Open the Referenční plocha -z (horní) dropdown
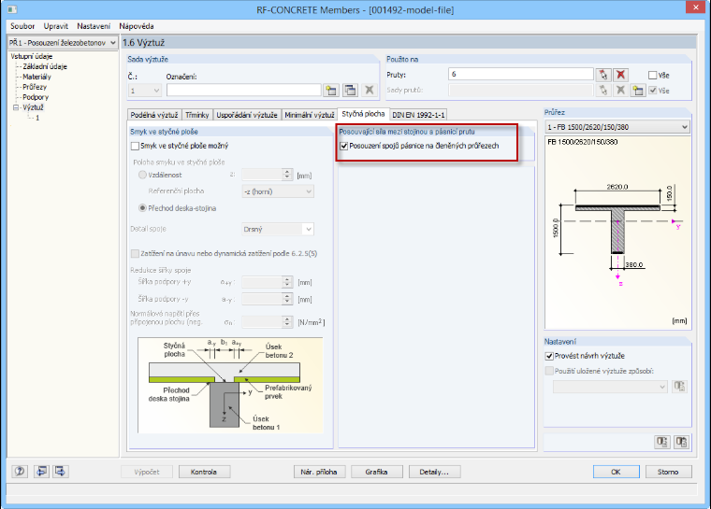This screenshot has width=711, height=509. coord(278,191)
